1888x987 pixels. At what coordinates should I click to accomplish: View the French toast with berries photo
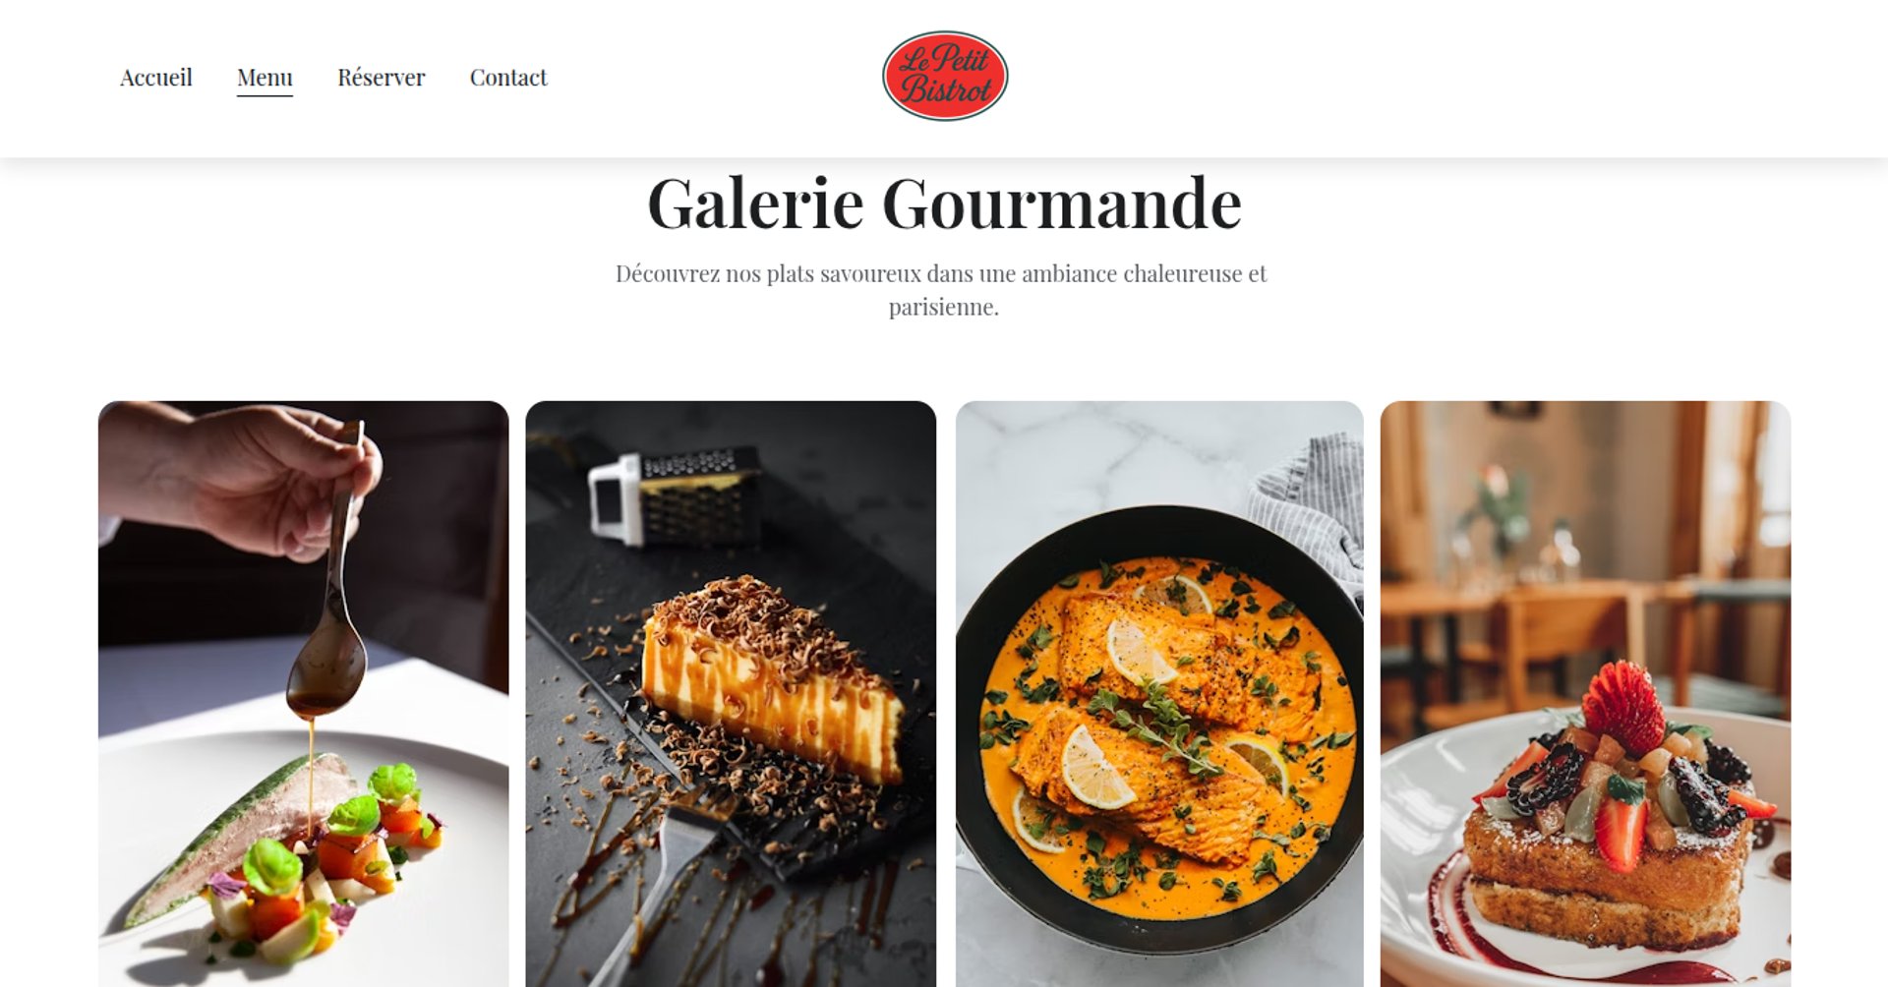(1585, 693)
